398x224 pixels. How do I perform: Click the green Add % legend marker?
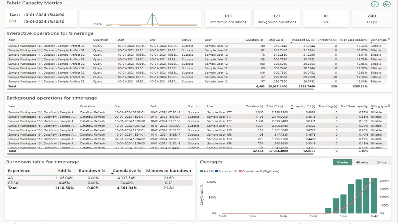tap(202, 171)
